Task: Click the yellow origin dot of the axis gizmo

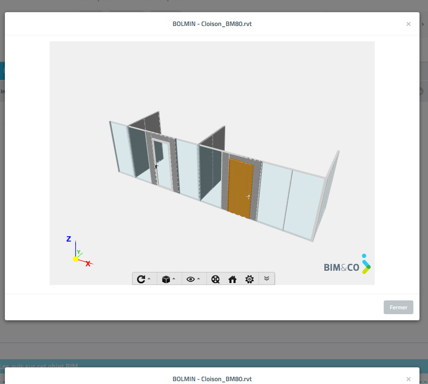Action: pyautogui.click(x=75, y=259)
